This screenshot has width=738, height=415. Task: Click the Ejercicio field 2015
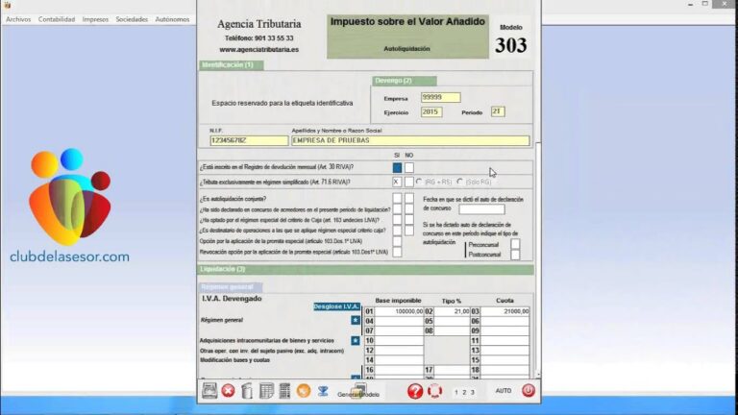point(431,112)
